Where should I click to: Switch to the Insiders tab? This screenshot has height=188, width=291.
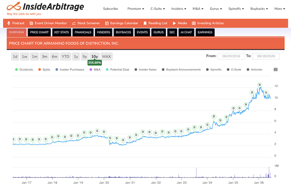tap(104, 32)
